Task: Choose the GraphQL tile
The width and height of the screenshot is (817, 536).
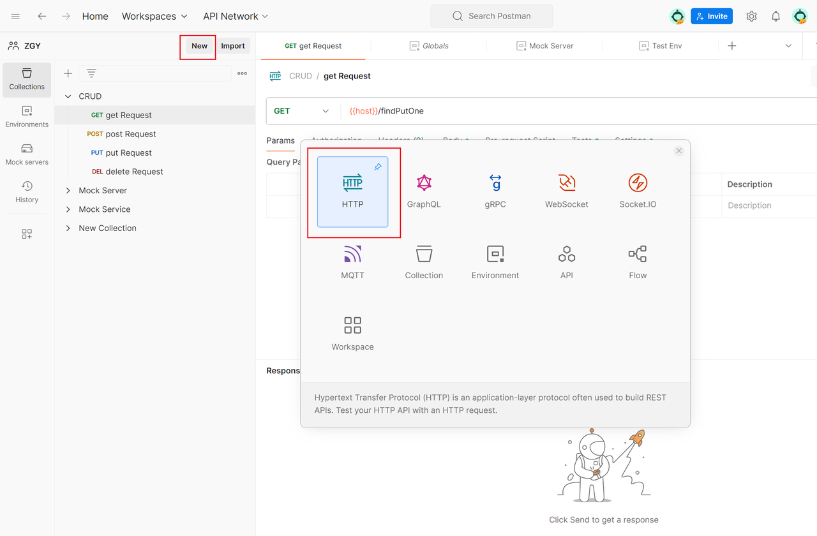Action: tap(424, 192)
